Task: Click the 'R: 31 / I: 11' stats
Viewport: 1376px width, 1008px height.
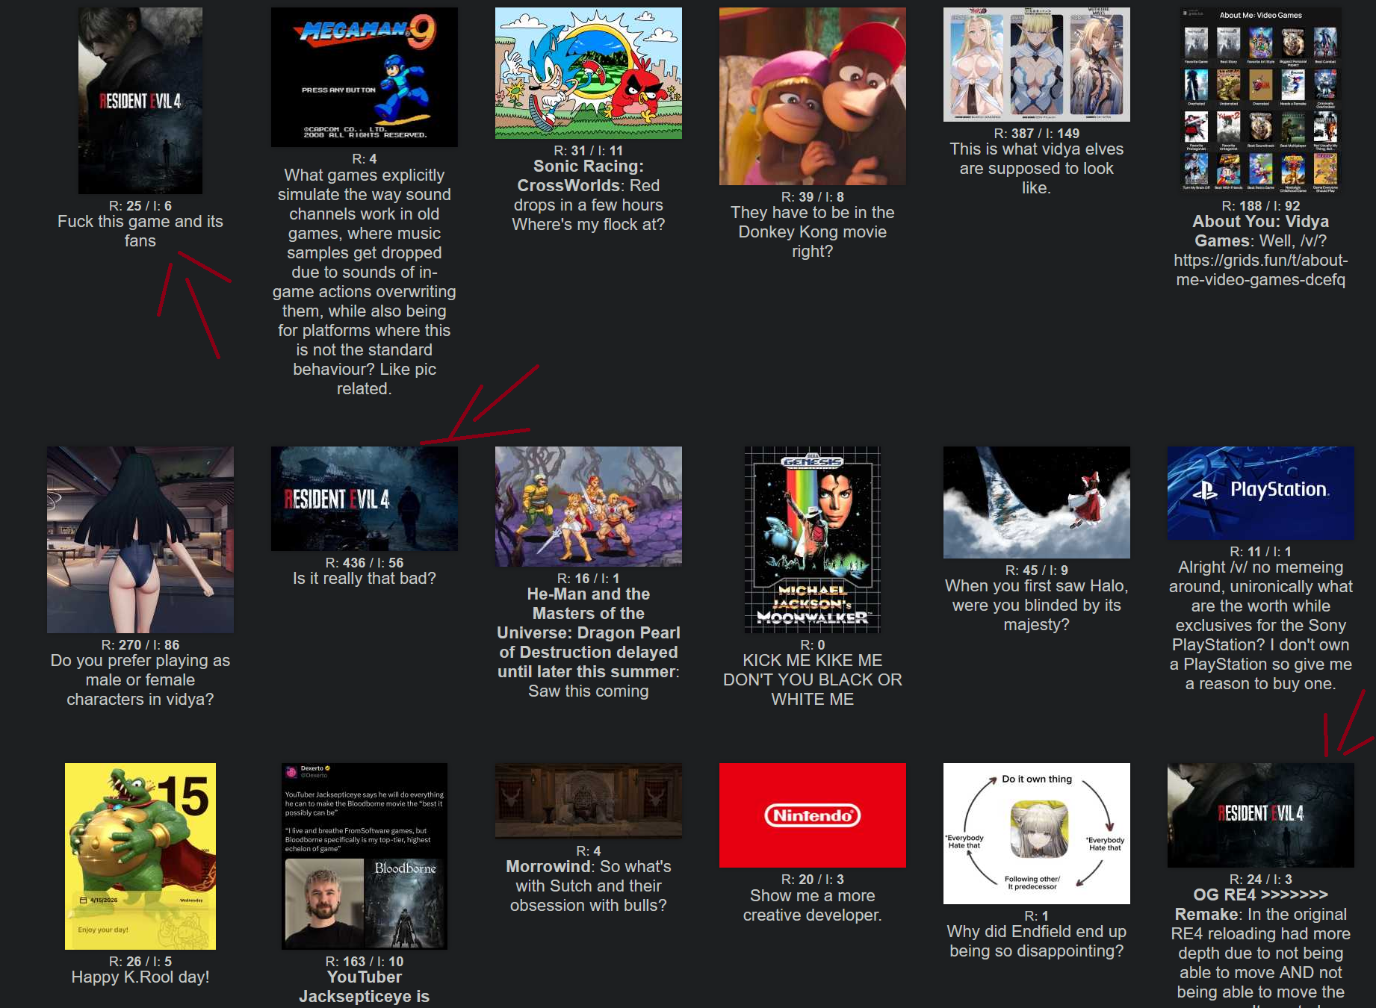Action: coord(589,151)
